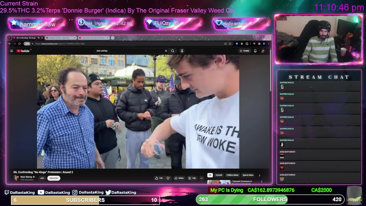Open the browser tab search dropdown
Image resolution: width=366 pixels, height=206 pixels.
click(x=9, y=38)
